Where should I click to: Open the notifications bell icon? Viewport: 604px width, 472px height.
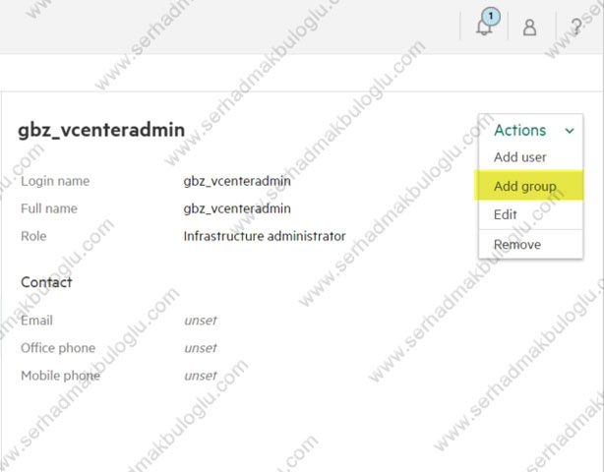[484, 27]
